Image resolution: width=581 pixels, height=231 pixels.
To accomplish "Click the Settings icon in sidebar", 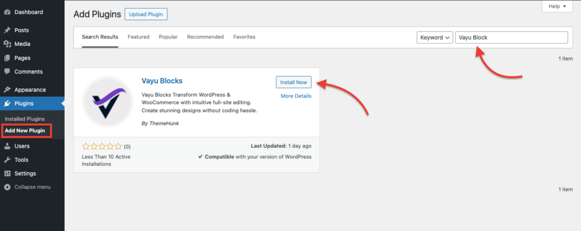I will [7, 173].
